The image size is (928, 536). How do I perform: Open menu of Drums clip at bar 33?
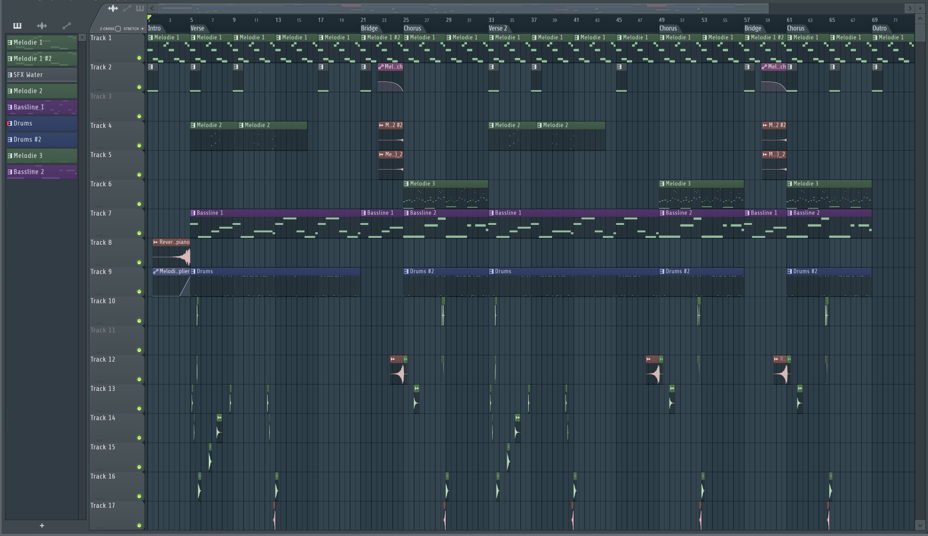pos(491,271)
